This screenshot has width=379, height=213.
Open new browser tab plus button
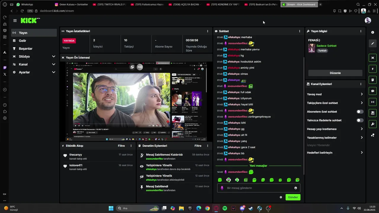click(320, 4)
